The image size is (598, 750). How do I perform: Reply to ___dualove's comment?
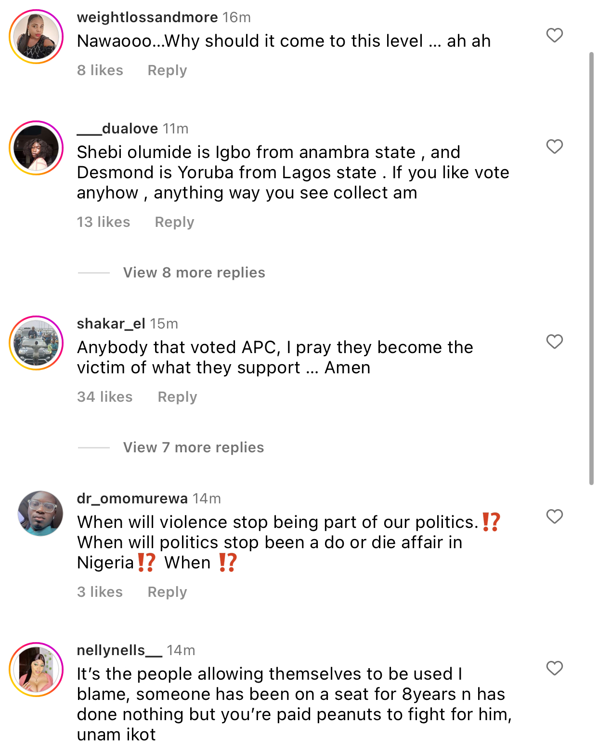point(174,222)
